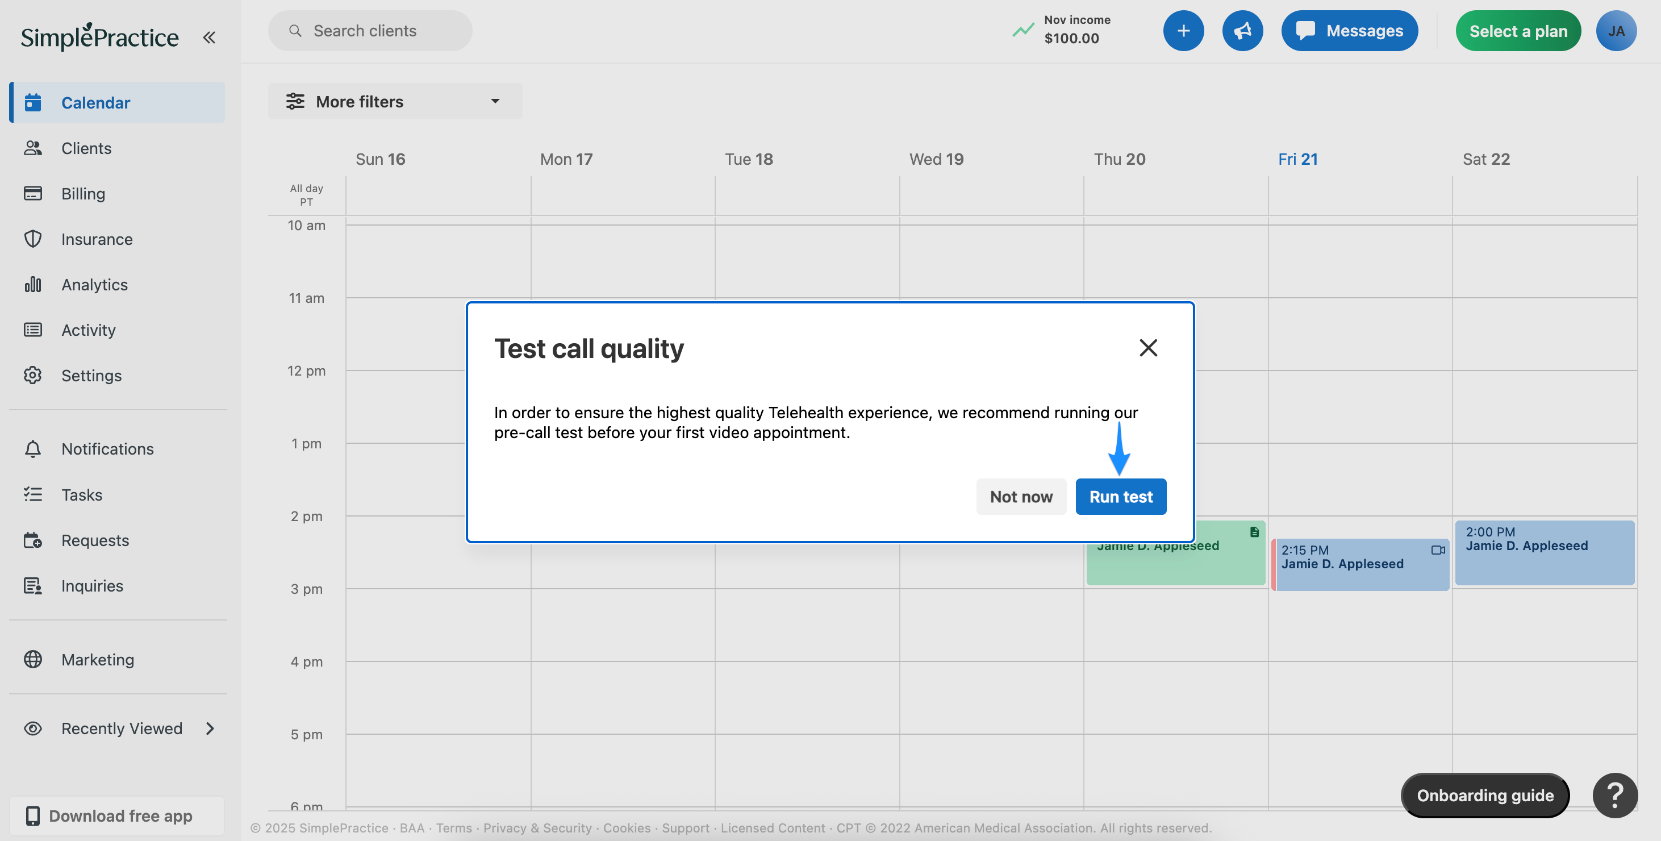Screen dimensions: 1661x841
Task: Close the Test call quality dialog
Action: click(x=1147, y=348)
